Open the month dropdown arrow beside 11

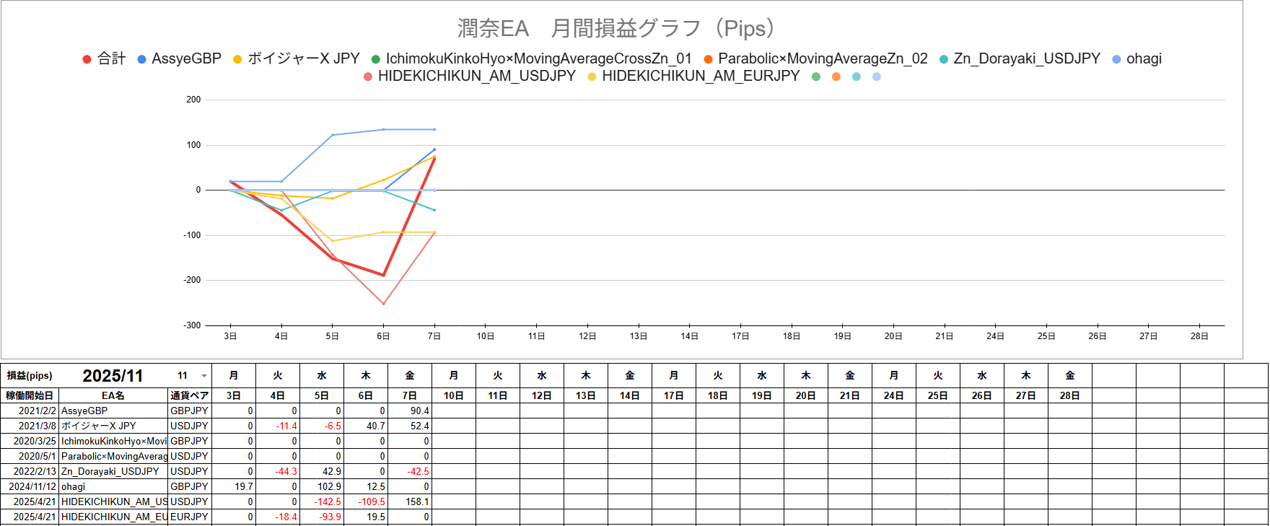coord(204,376)
